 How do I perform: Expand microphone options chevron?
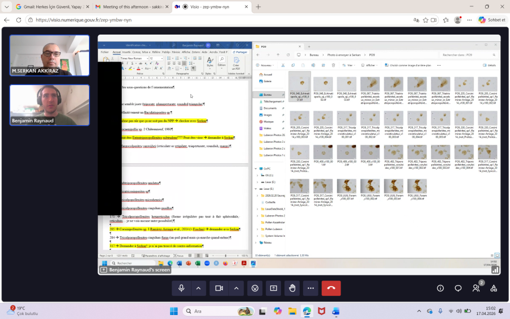(x=198, y=288)
